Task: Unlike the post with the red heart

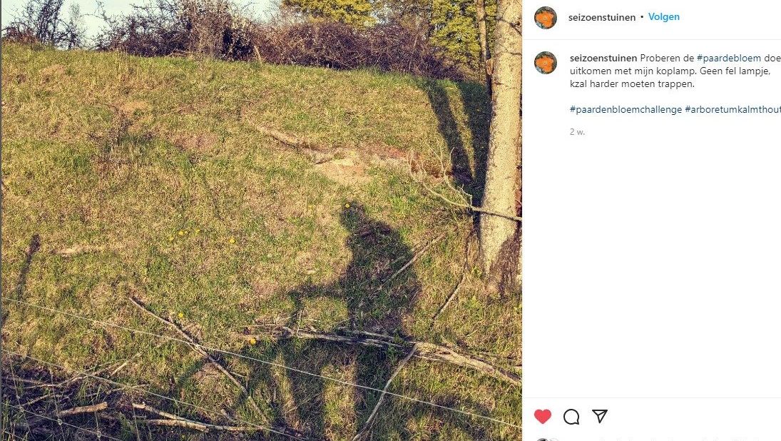Action: point(543,417)
